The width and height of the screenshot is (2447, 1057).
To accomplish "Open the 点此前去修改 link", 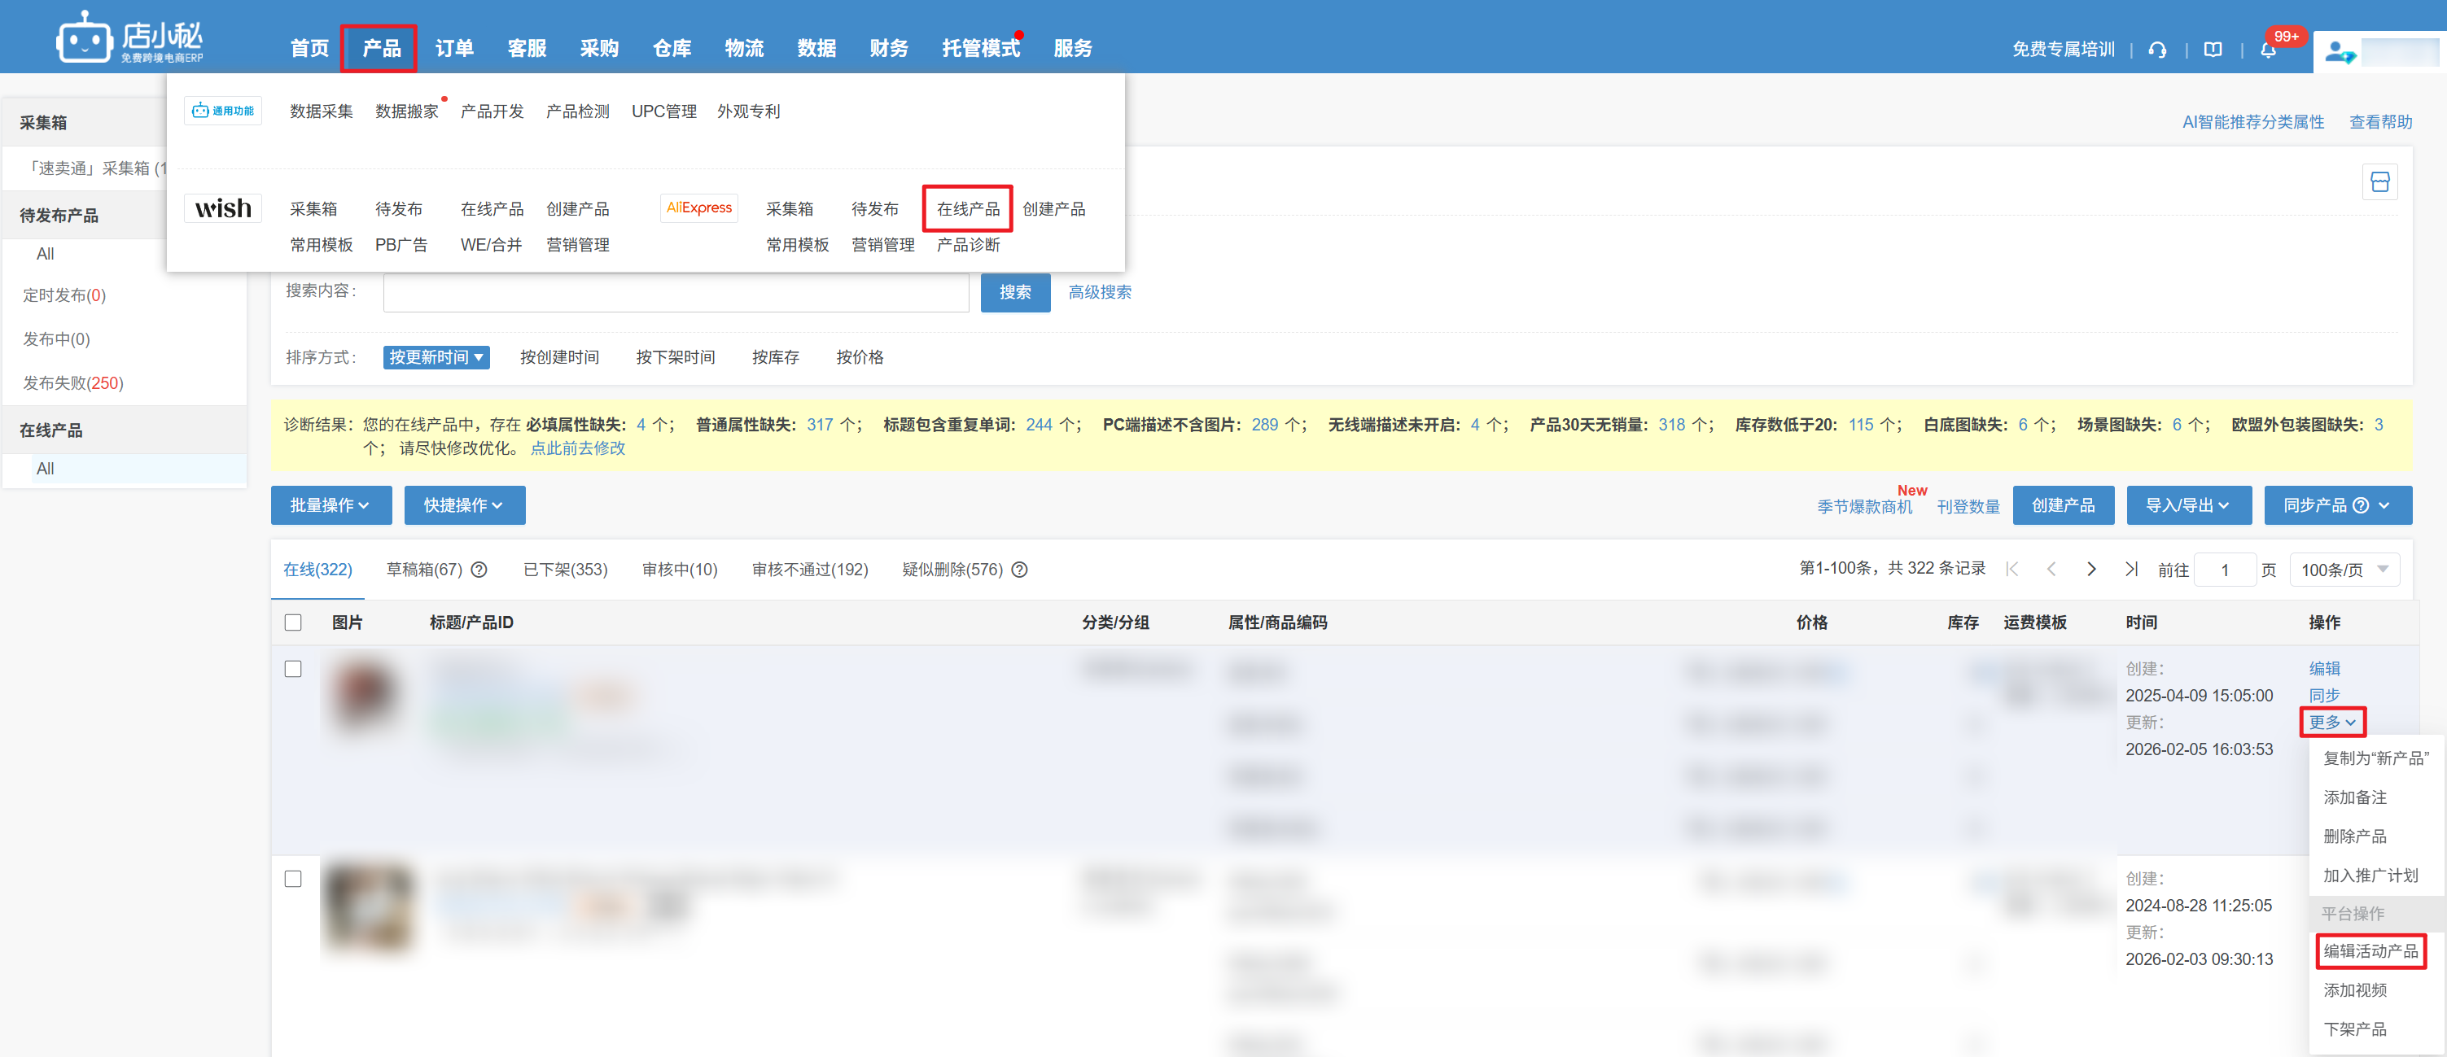I will [577, 448].
